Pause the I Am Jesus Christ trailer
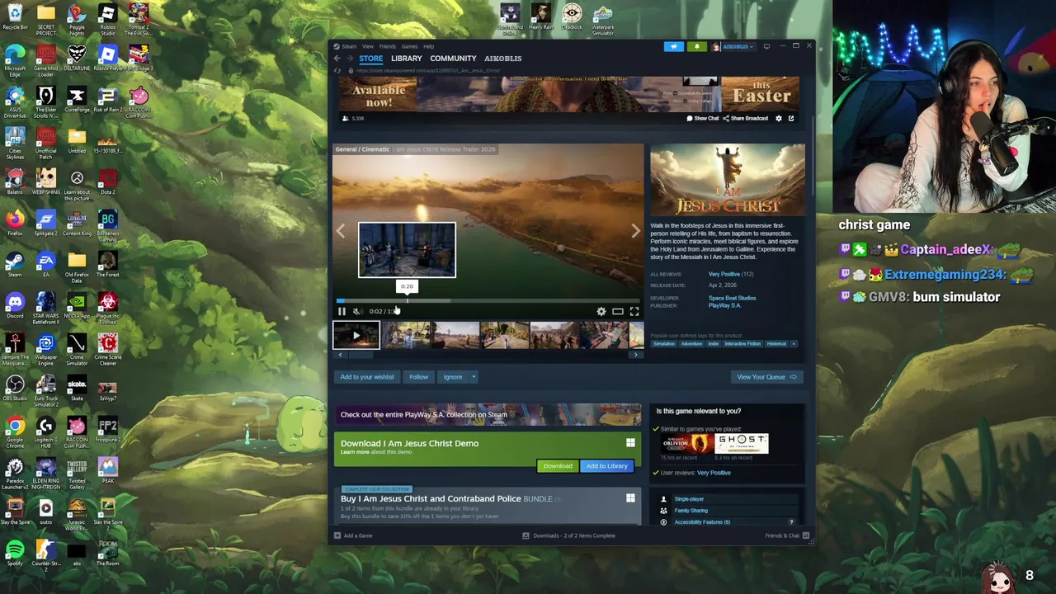1056x594 pixels. point(342,311)
